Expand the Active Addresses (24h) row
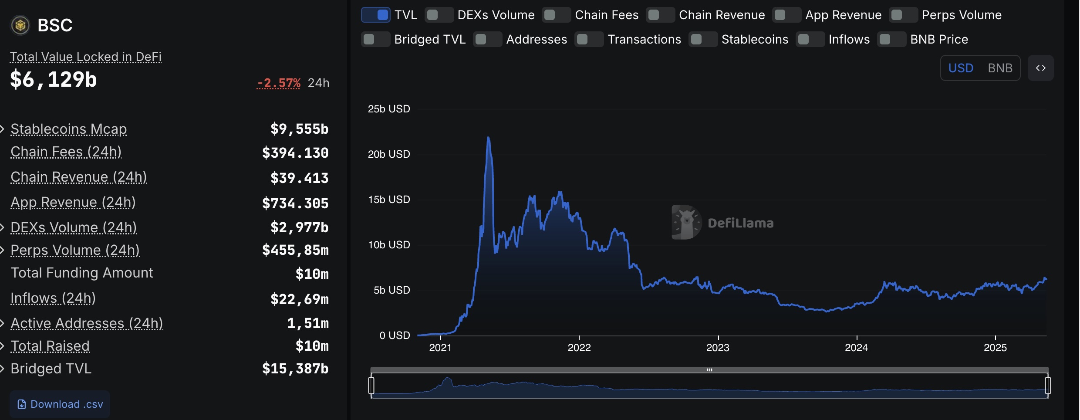This screenshot has width=1080, height=420. click(x=2, y=323)
